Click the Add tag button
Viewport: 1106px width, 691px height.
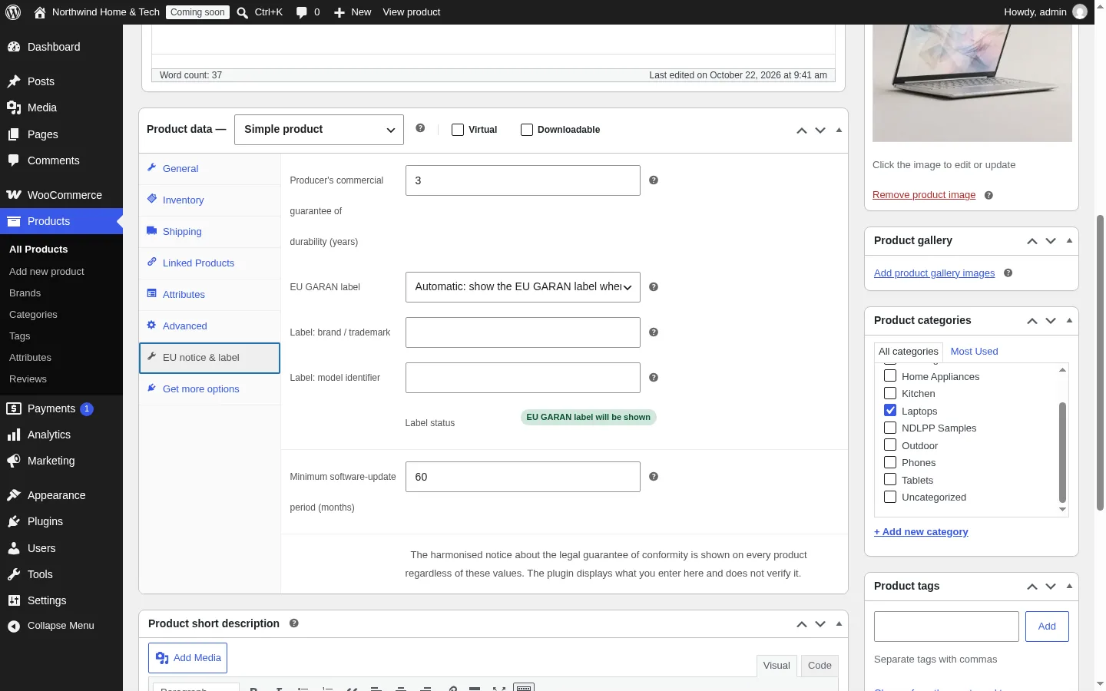point(1047,627)
